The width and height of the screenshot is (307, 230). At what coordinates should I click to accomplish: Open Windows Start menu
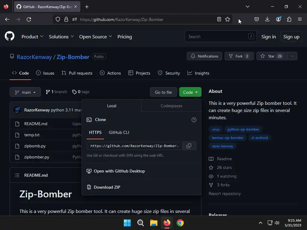[x=127, y=223]
